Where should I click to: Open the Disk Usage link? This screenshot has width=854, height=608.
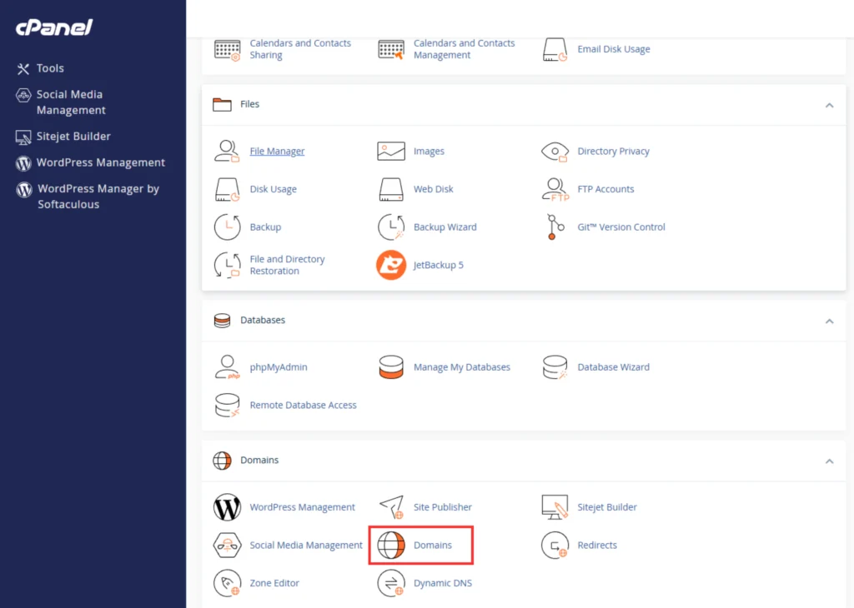pyautogui.click(x=274, y=189)
